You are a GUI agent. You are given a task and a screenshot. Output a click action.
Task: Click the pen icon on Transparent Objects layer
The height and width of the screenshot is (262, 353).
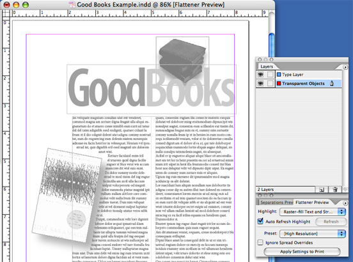point(331,84)
